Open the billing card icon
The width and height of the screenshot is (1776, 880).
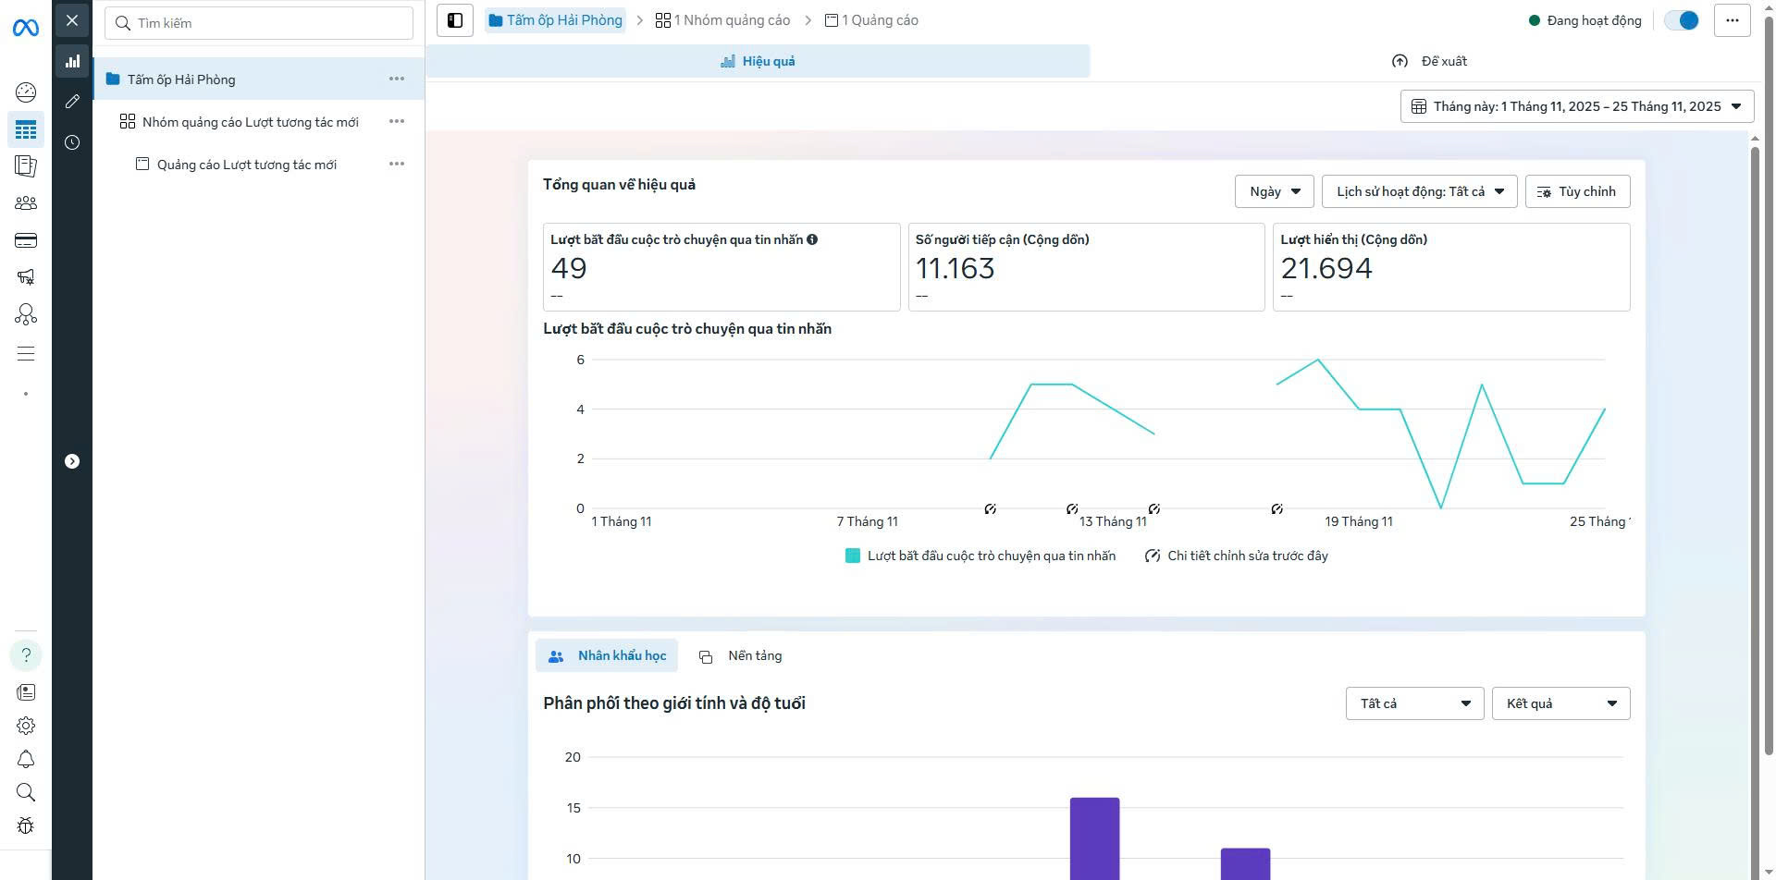point(26,240)
